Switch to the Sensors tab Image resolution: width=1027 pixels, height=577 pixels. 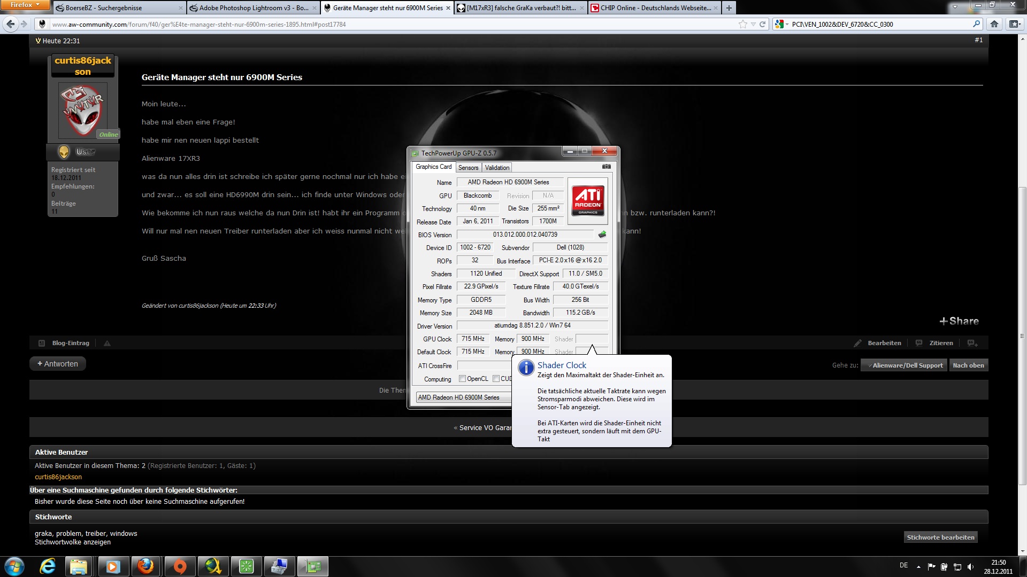coord(468,168)
